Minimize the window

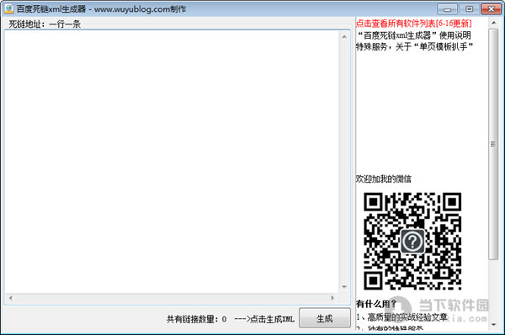click(448, 9)
